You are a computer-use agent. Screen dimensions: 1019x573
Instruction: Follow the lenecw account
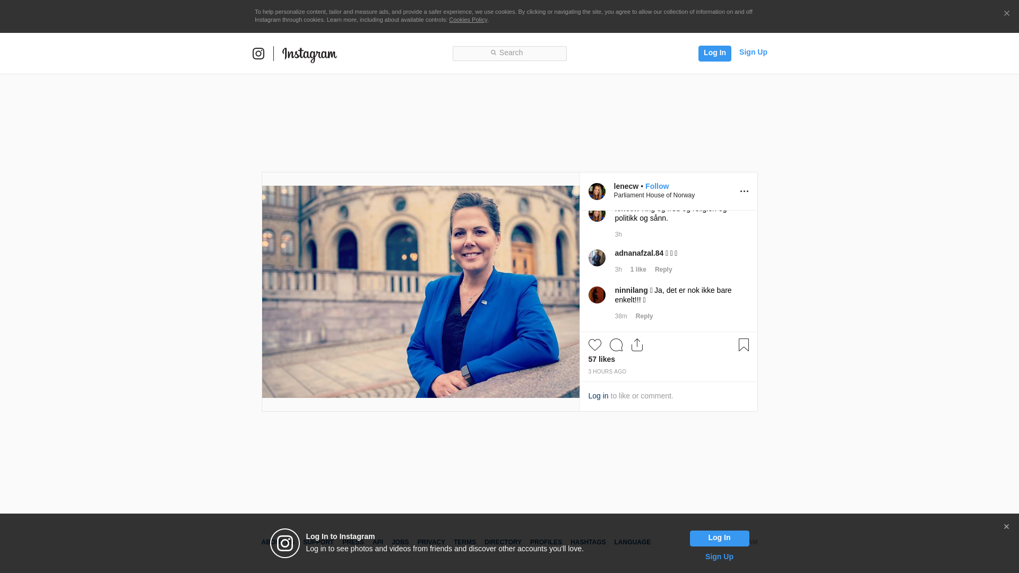[x=657, y=186]
